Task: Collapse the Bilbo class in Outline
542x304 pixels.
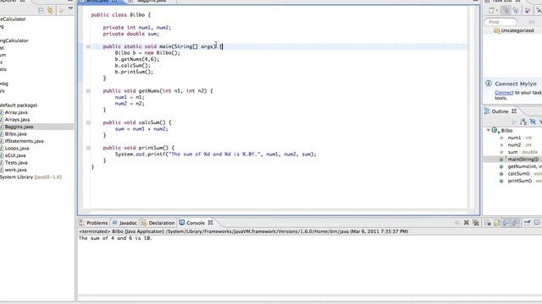Action: [488, 130]
